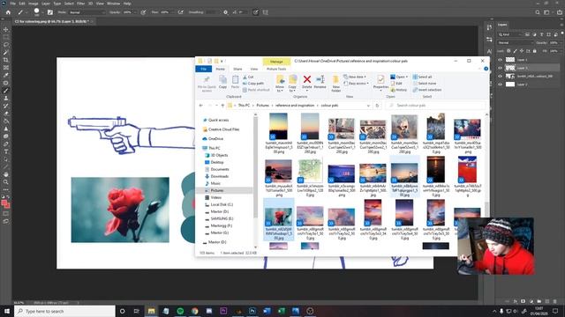Viewport: 565px width, 317px height.
Task: Open brush Mode dropdown in options bar
Action: (x=87, y=12)
